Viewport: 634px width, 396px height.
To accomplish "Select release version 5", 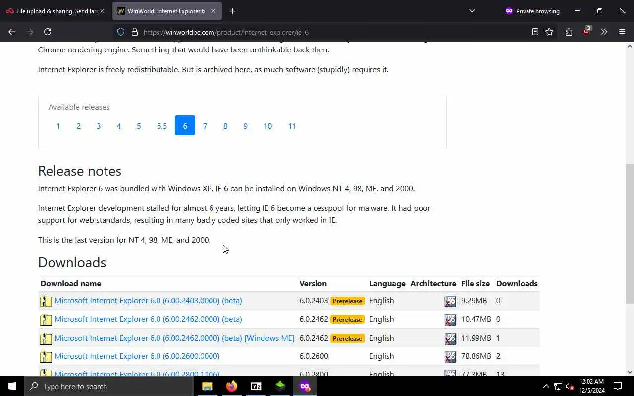I will [139, 126].
